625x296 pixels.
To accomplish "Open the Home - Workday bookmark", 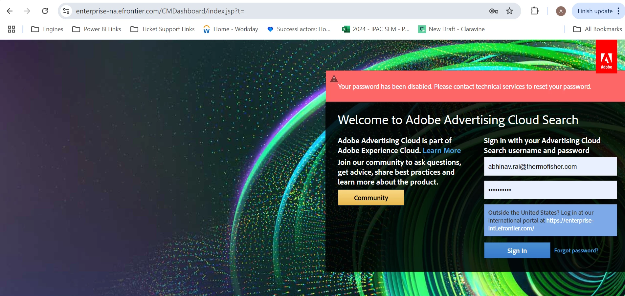I will (231, 29).
